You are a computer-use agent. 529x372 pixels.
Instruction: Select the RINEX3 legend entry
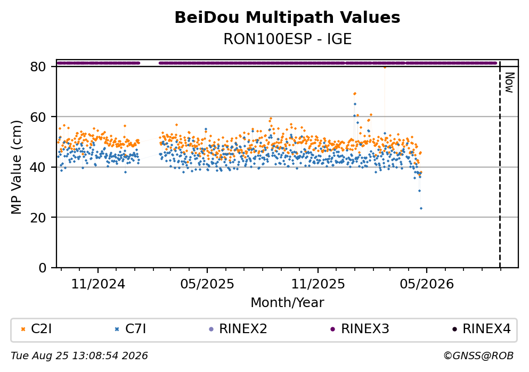click(360, 329)
